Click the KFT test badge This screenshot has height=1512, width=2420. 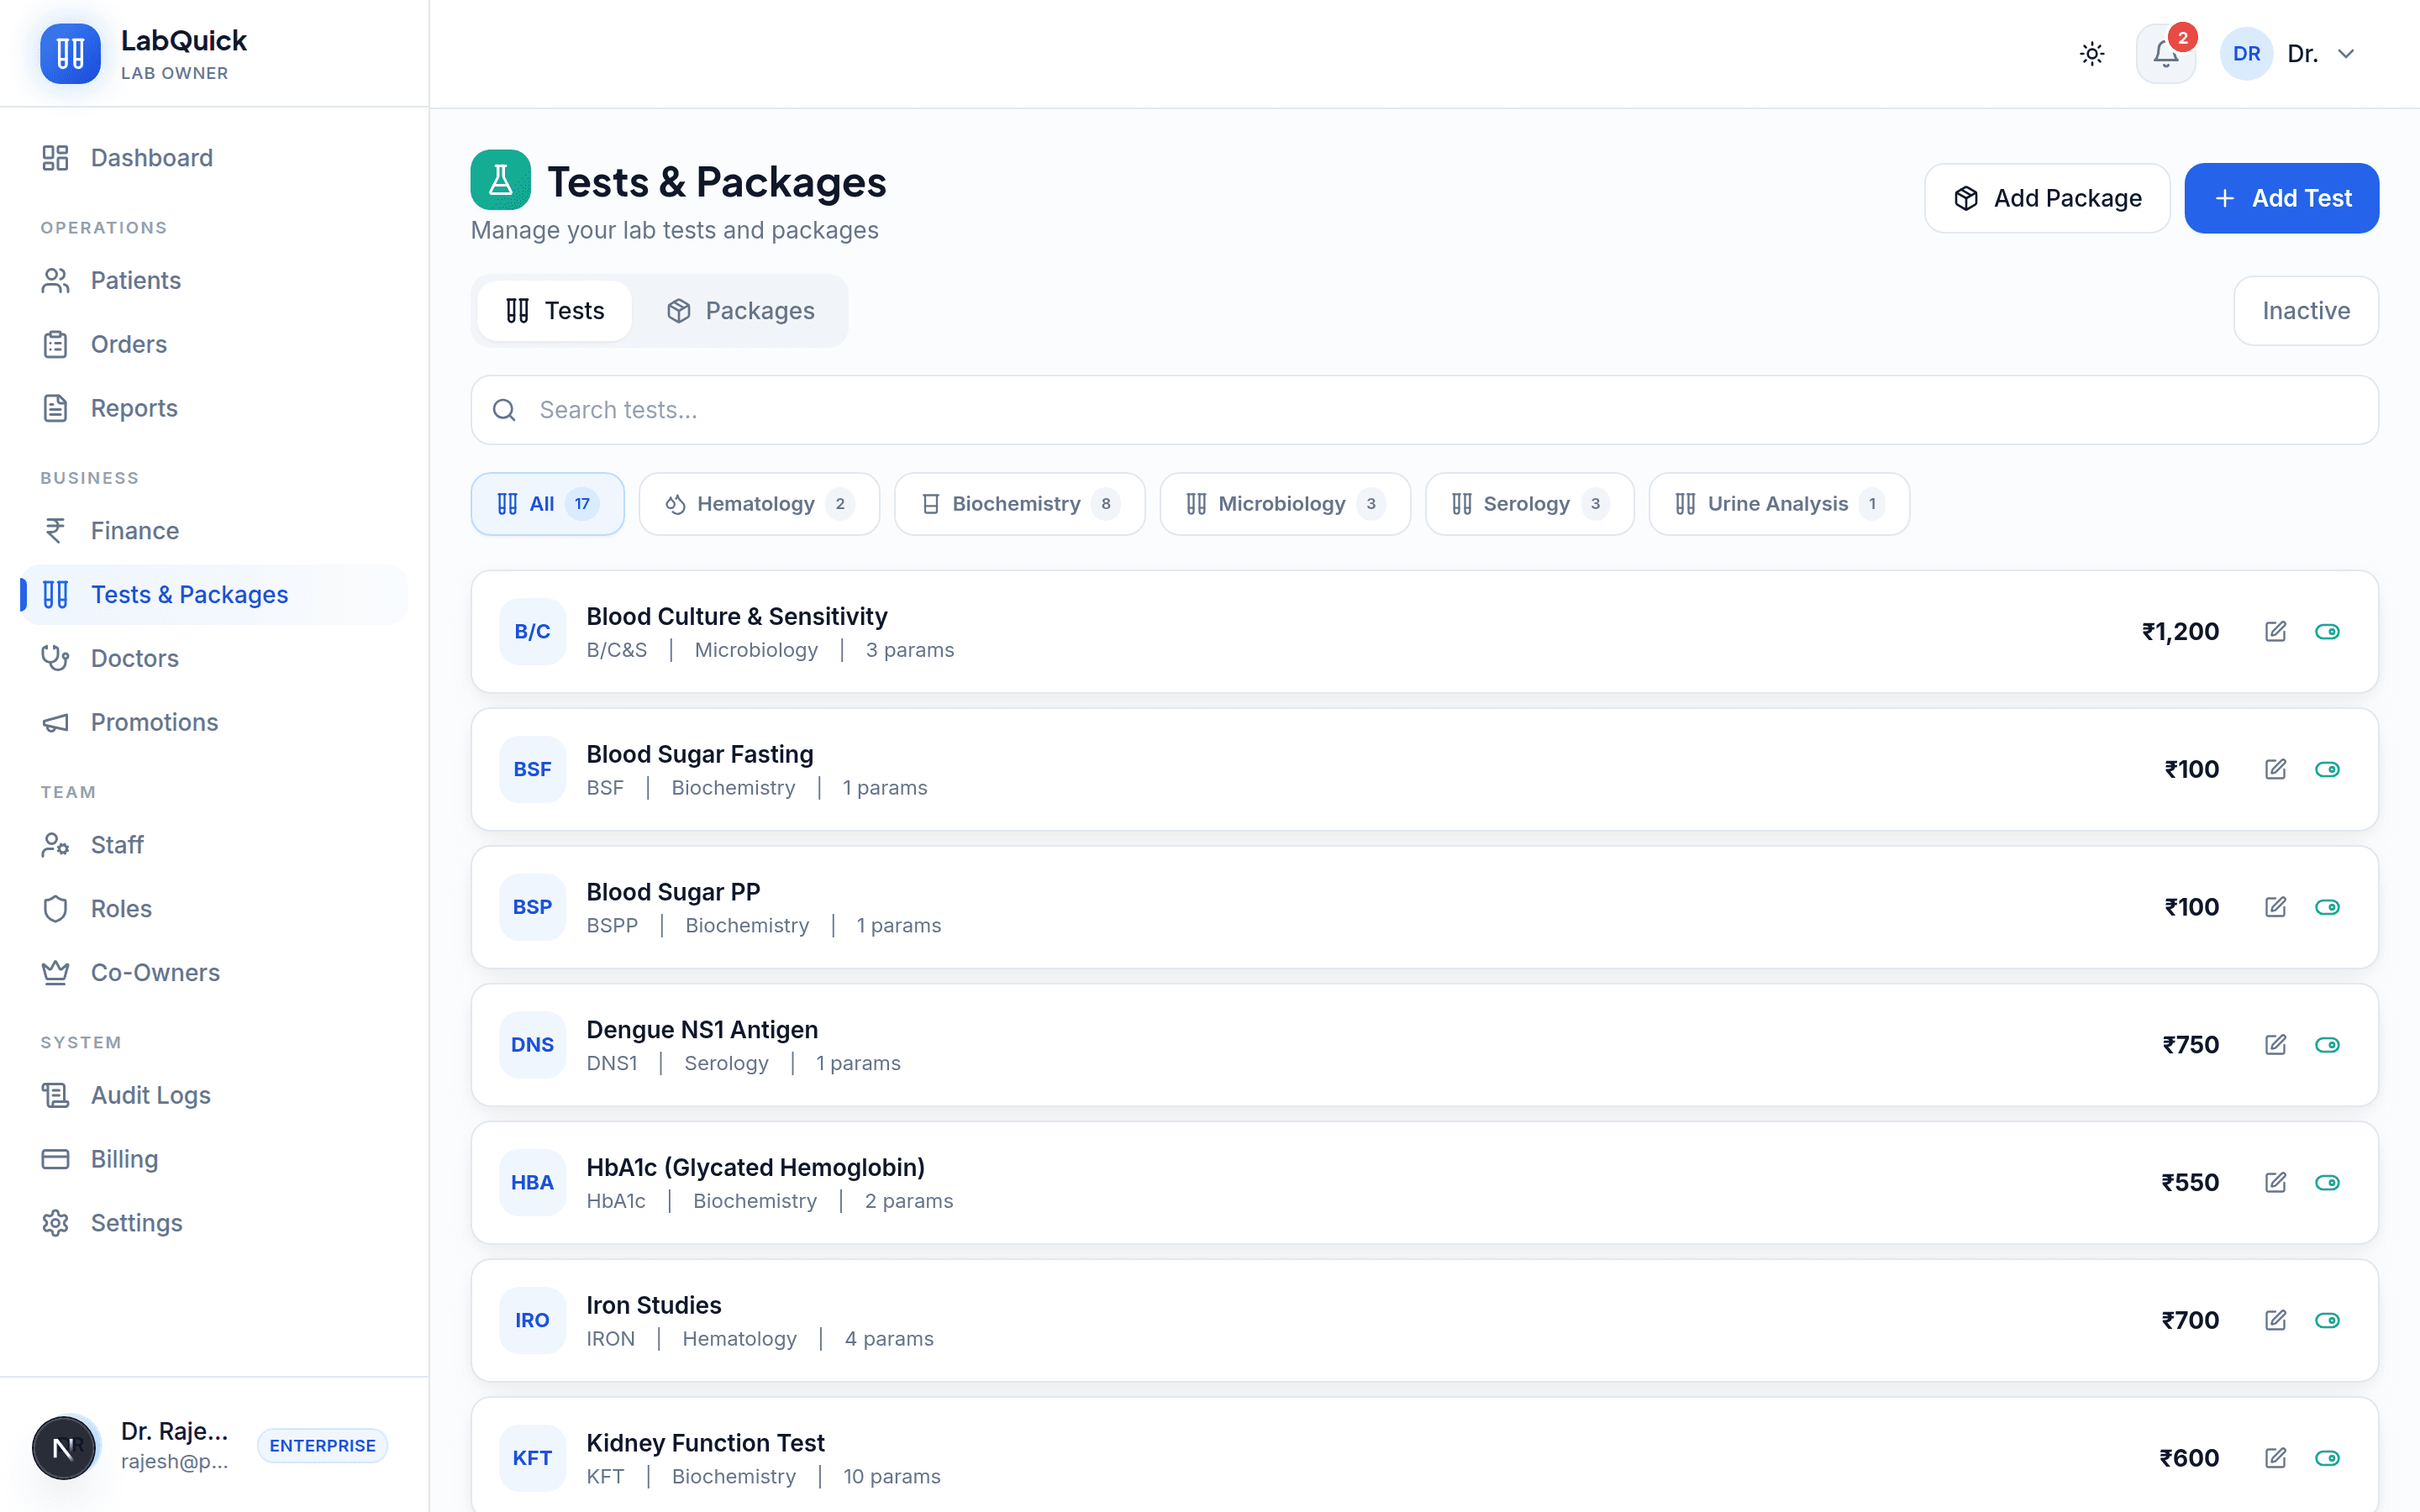tap(532, 1458)
